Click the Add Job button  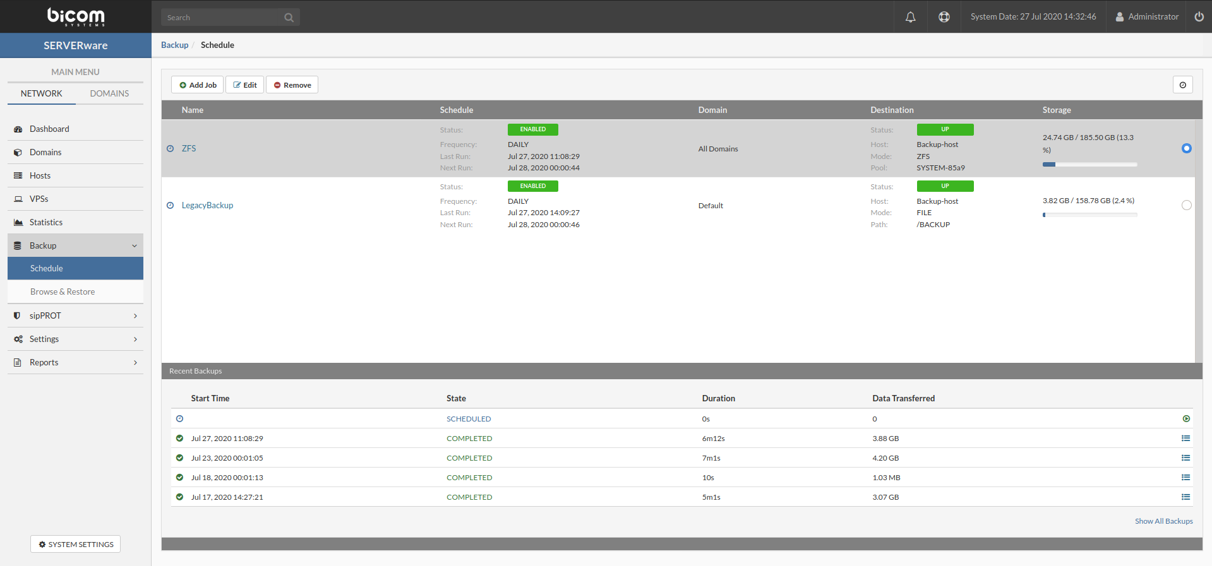(x=197, y=85)
